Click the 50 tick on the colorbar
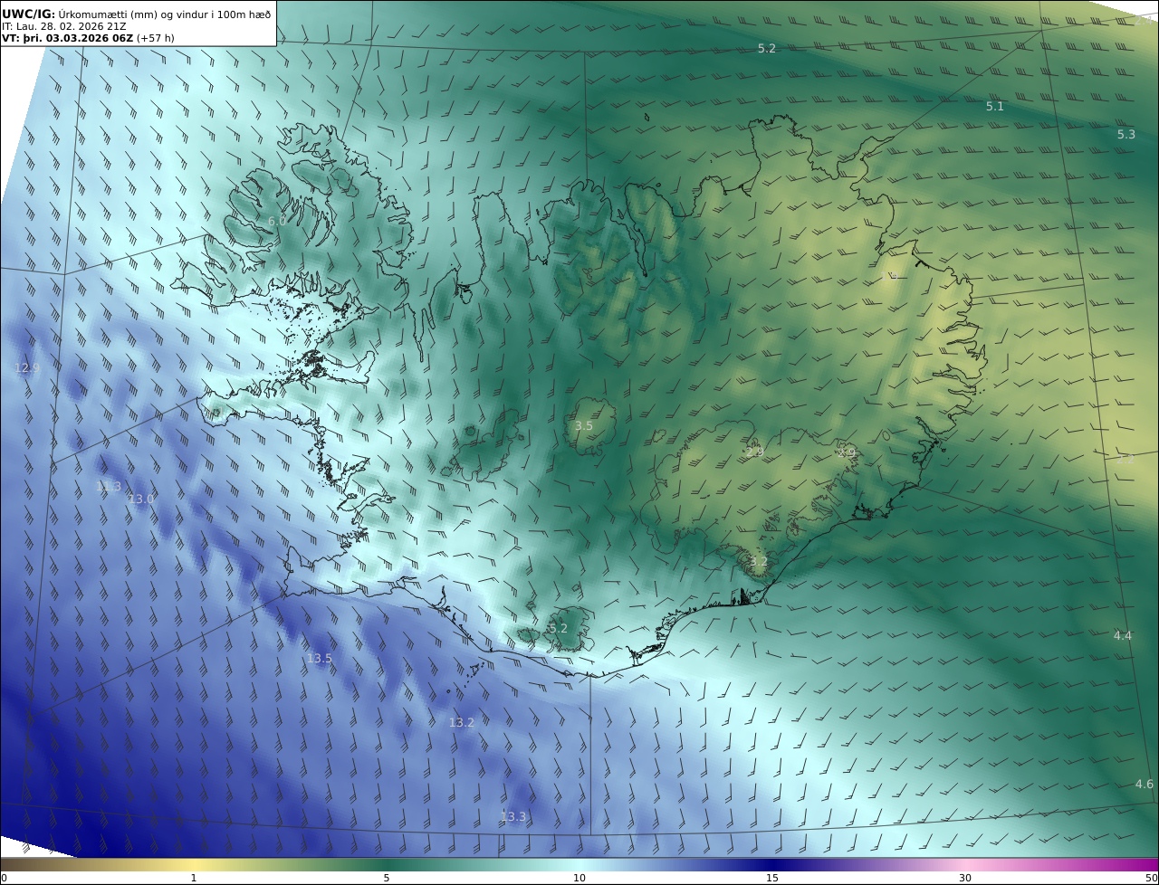Screen dimensions: 1159x885 (1151, 878)
